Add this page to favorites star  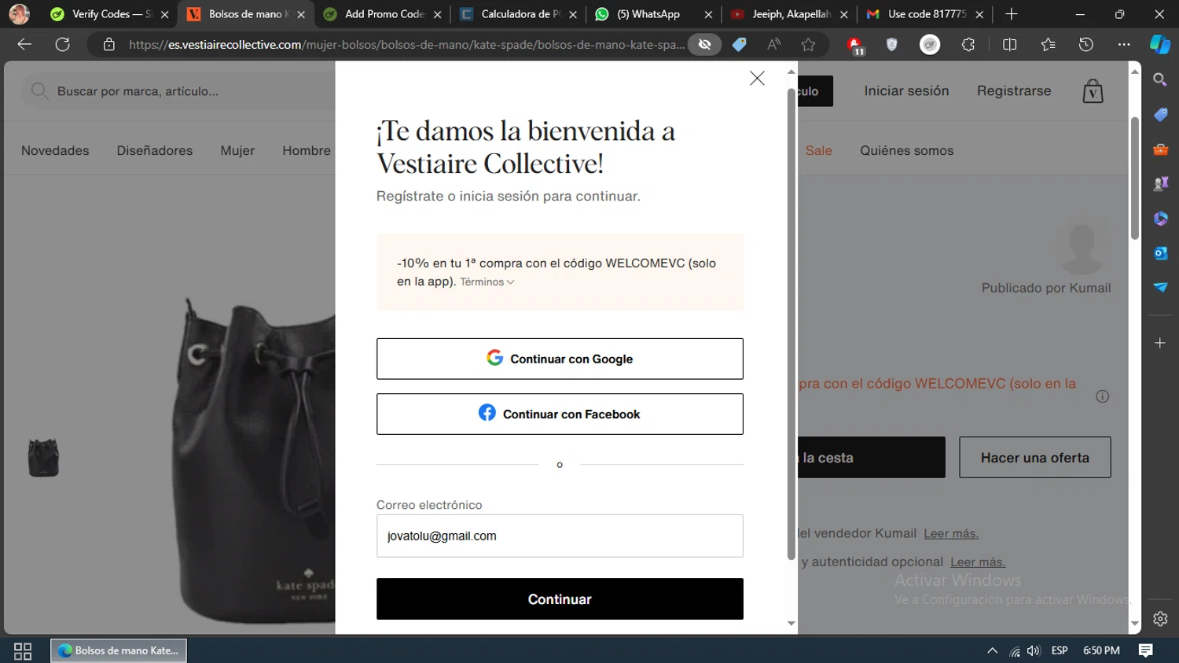tap(808, 45)
